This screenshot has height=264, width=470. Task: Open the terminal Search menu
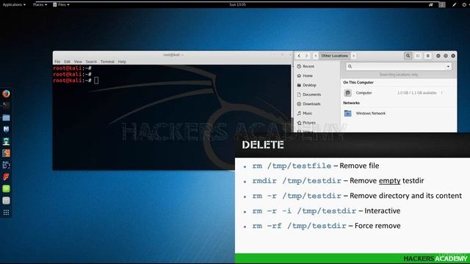point(91,62)
